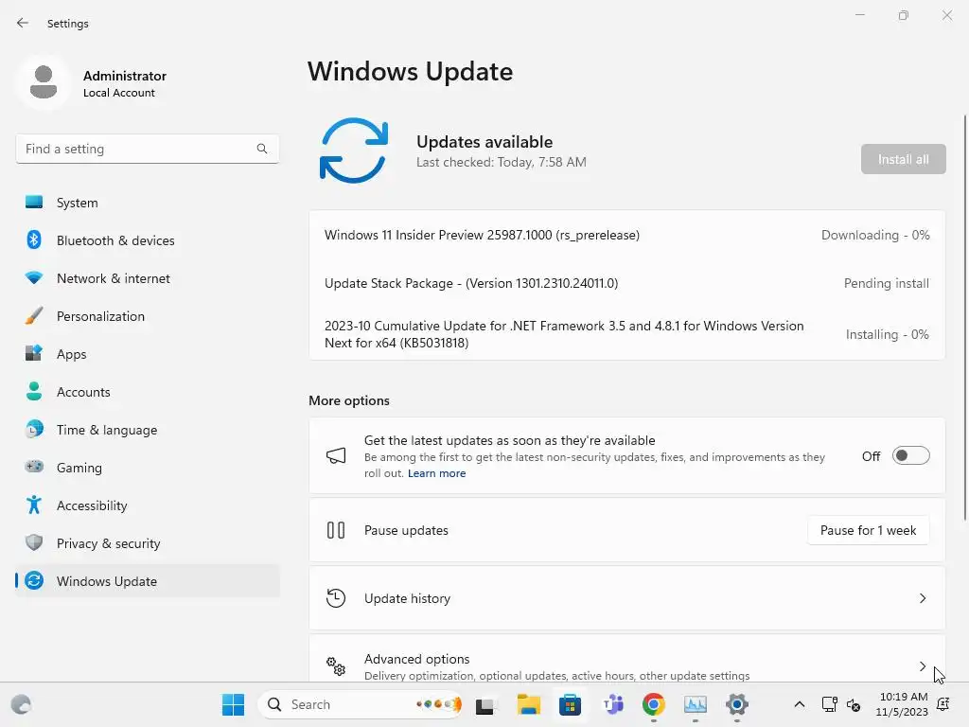
Task: Open Accounts person icon
Action: click(34, 391)
